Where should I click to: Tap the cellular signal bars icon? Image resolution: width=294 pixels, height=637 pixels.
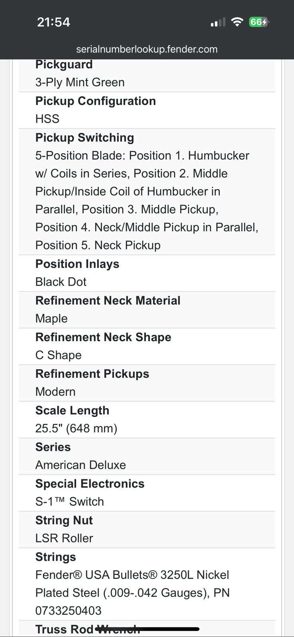point(218,22)
